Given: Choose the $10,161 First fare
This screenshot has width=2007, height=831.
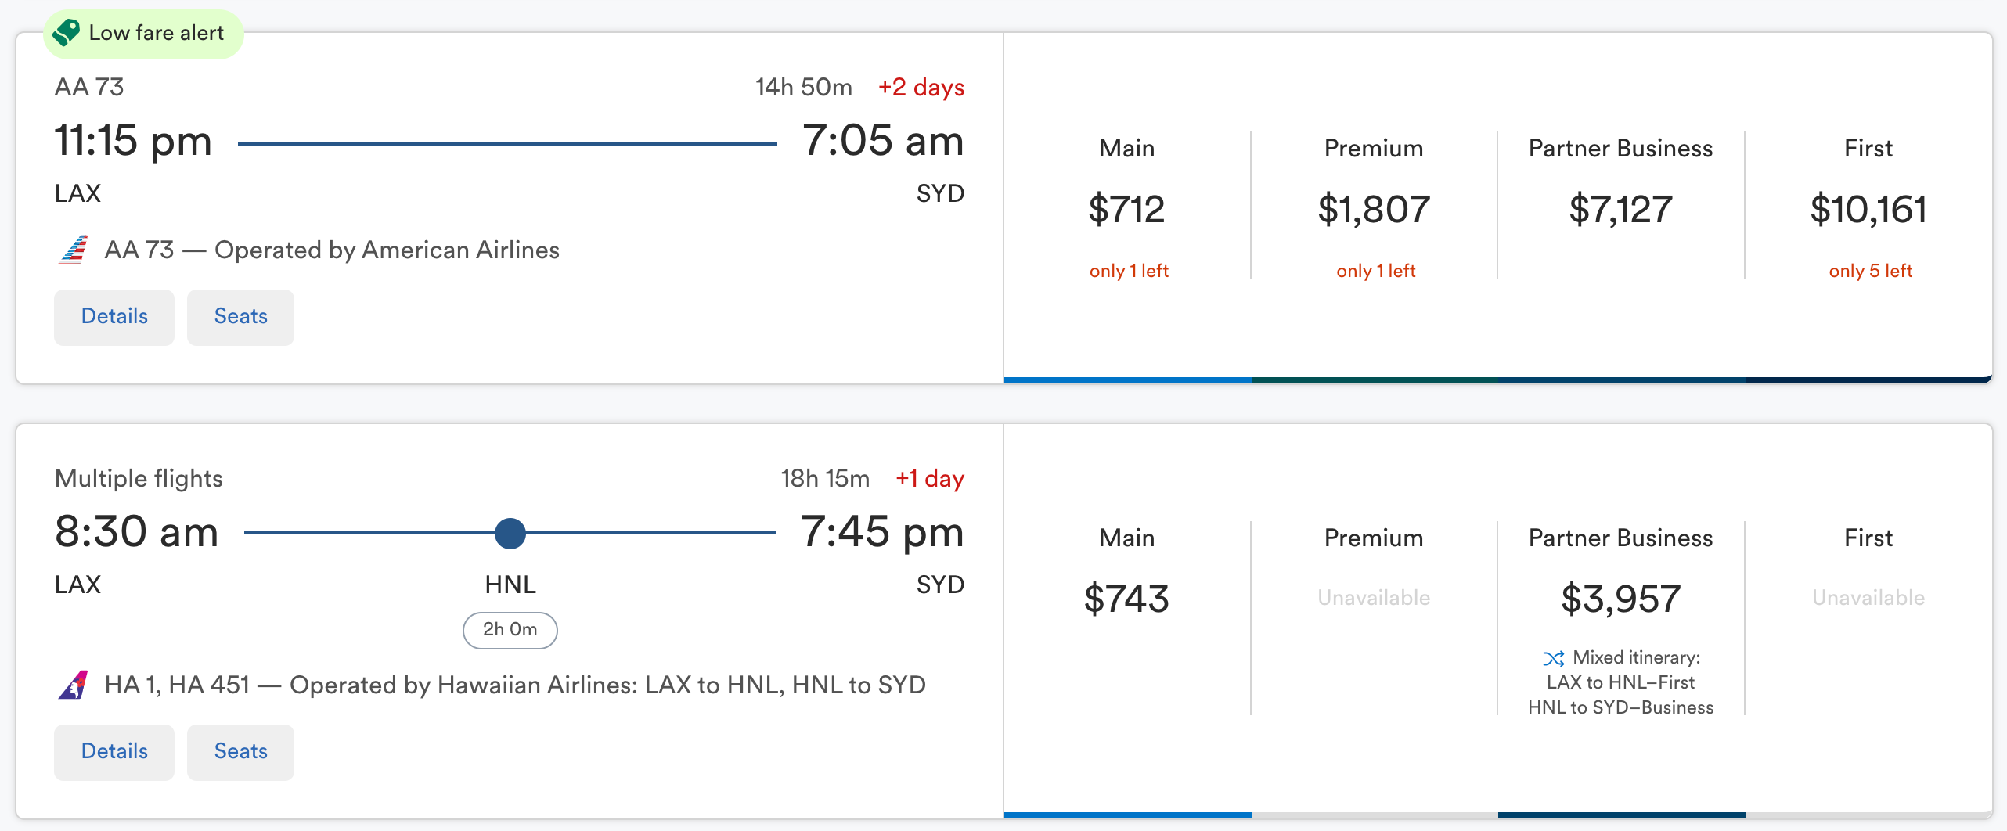Looking at the screenshot, I should (x=1868, y=210).
